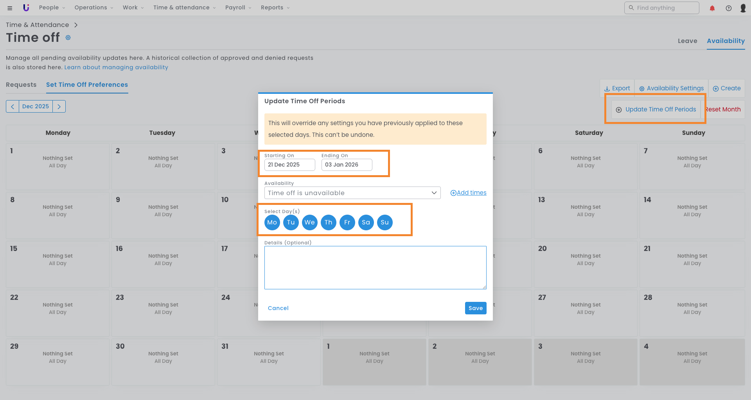Go to next month arrow
751x400 pixels.
coord(59,106)
